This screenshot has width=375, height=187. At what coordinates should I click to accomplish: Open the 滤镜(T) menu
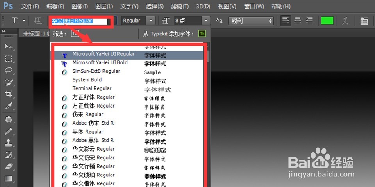point(180,7)
